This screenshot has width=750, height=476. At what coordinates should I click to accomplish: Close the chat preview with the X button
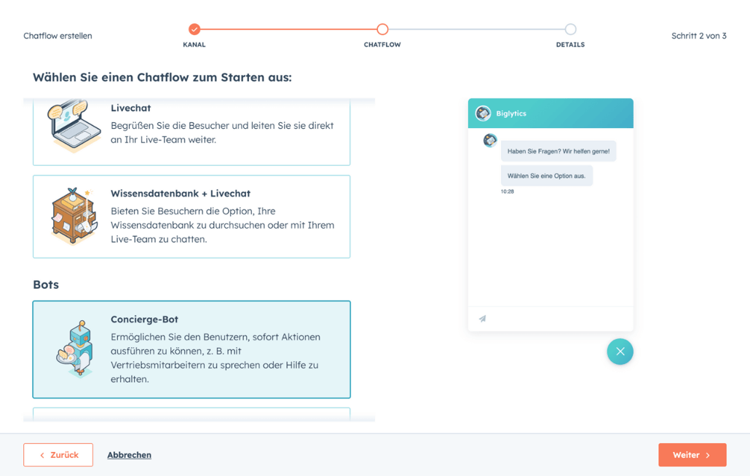[620, 352]
